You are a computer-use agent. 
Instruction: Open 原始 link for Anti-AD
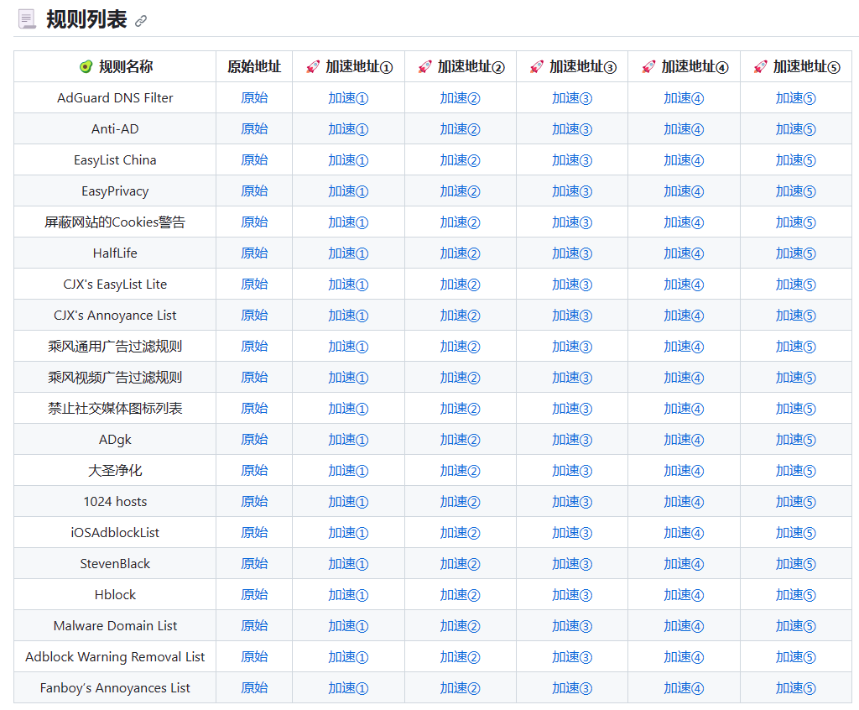click(x=254, y=129)
